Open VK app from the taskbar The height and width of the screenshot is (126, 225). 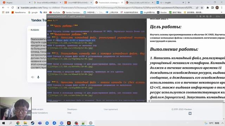[x=47, y=123]
